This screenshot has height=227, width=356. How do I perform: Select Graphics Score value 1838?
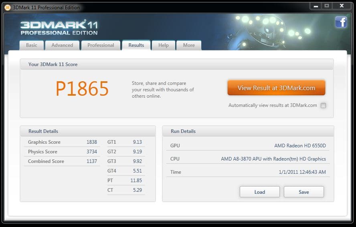pyautogui.click(x=92, y=142)
